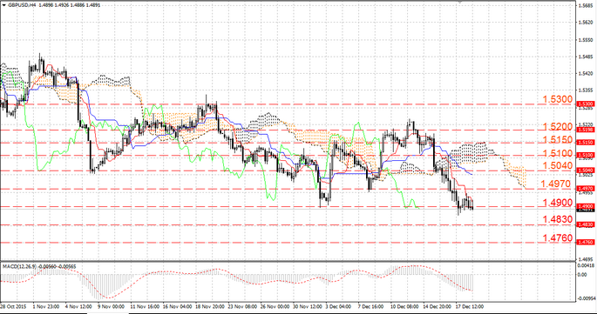This screenshot has height=314, width=597.
Task: Click the 0.00418 MACD scale value
Action: coord(587,265)
